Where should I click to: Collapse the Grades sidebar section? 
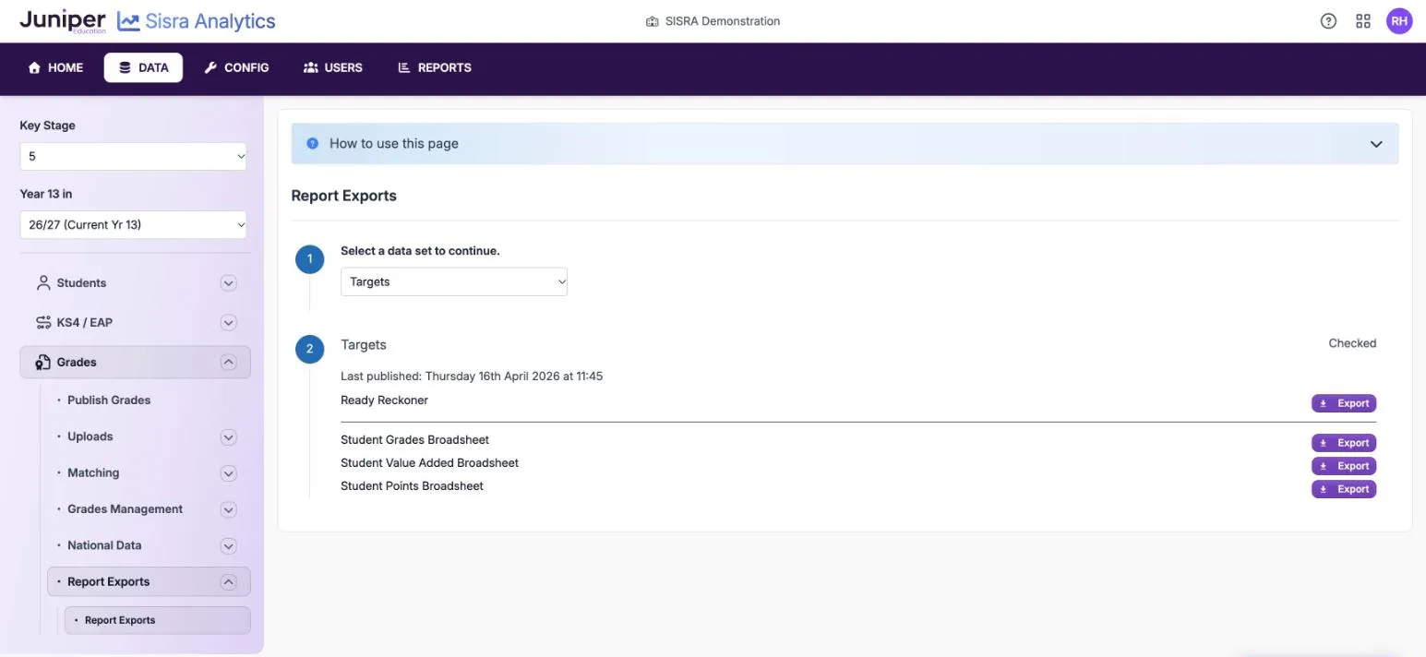point(229,363)
